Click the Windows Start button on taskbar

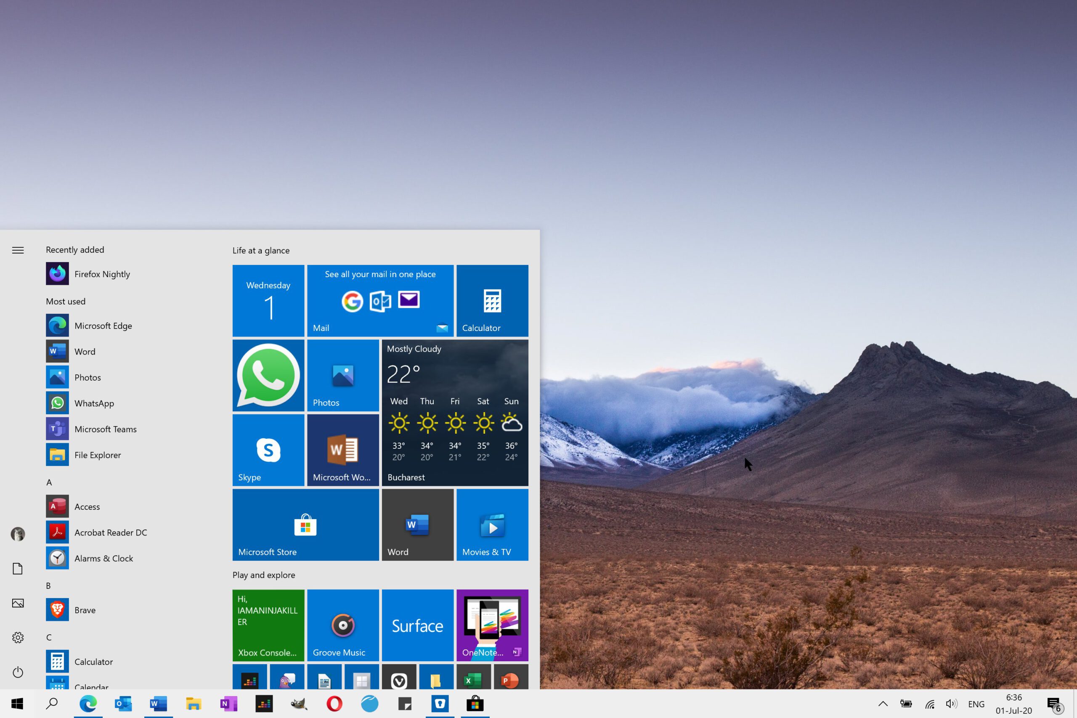17,704
